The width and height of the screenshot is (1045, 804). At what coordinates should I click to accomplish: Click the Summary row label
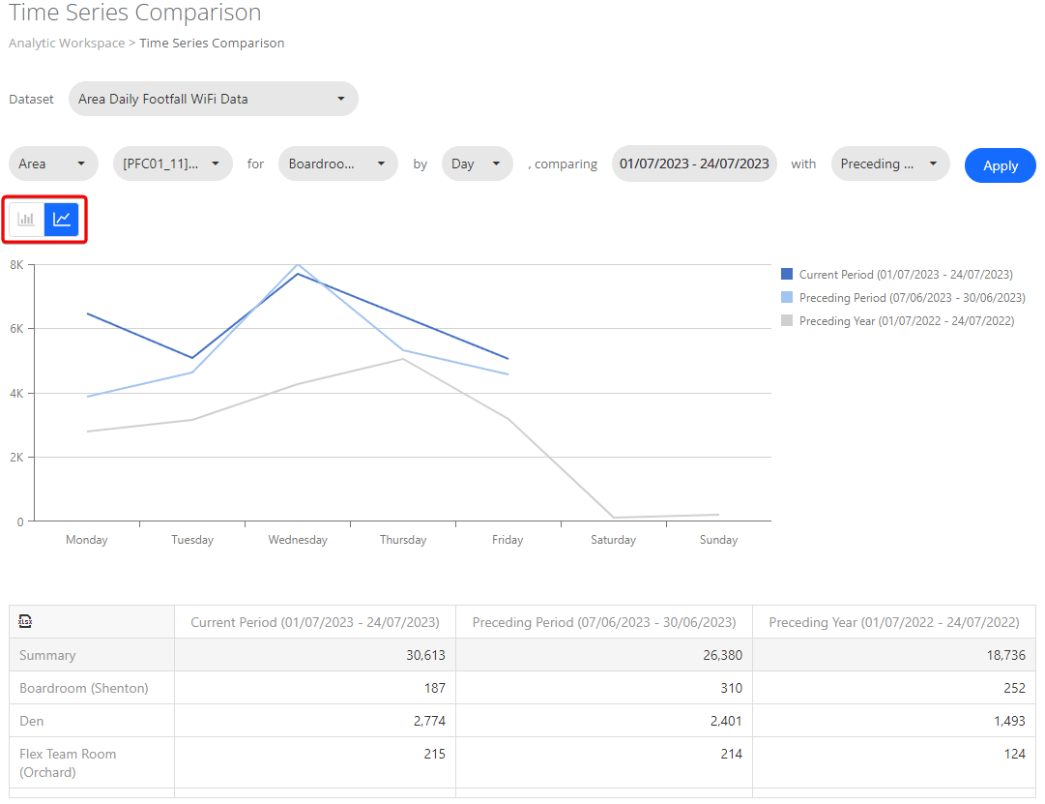47,655
